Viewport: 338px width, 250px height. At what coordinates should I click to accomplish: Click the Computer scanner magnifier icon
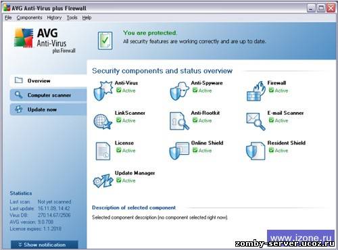pos(18,95)
